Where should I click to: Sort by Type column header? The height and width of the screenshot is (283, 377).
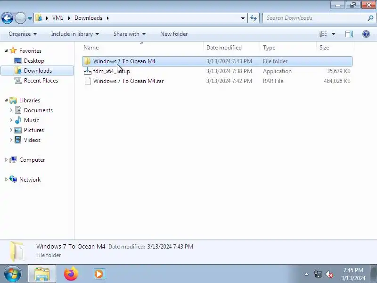(288, 48)
